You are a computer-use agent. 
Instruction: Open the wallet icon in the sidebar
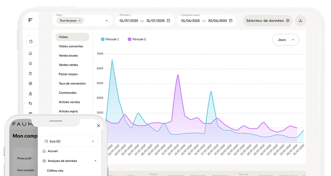point(31,42)
